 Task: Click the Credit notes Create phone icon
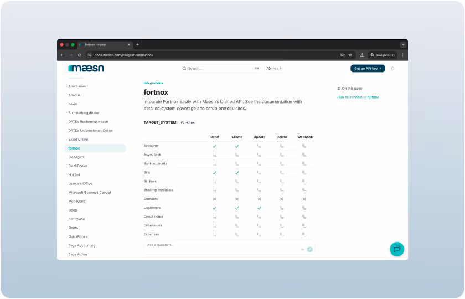point(237,217)
